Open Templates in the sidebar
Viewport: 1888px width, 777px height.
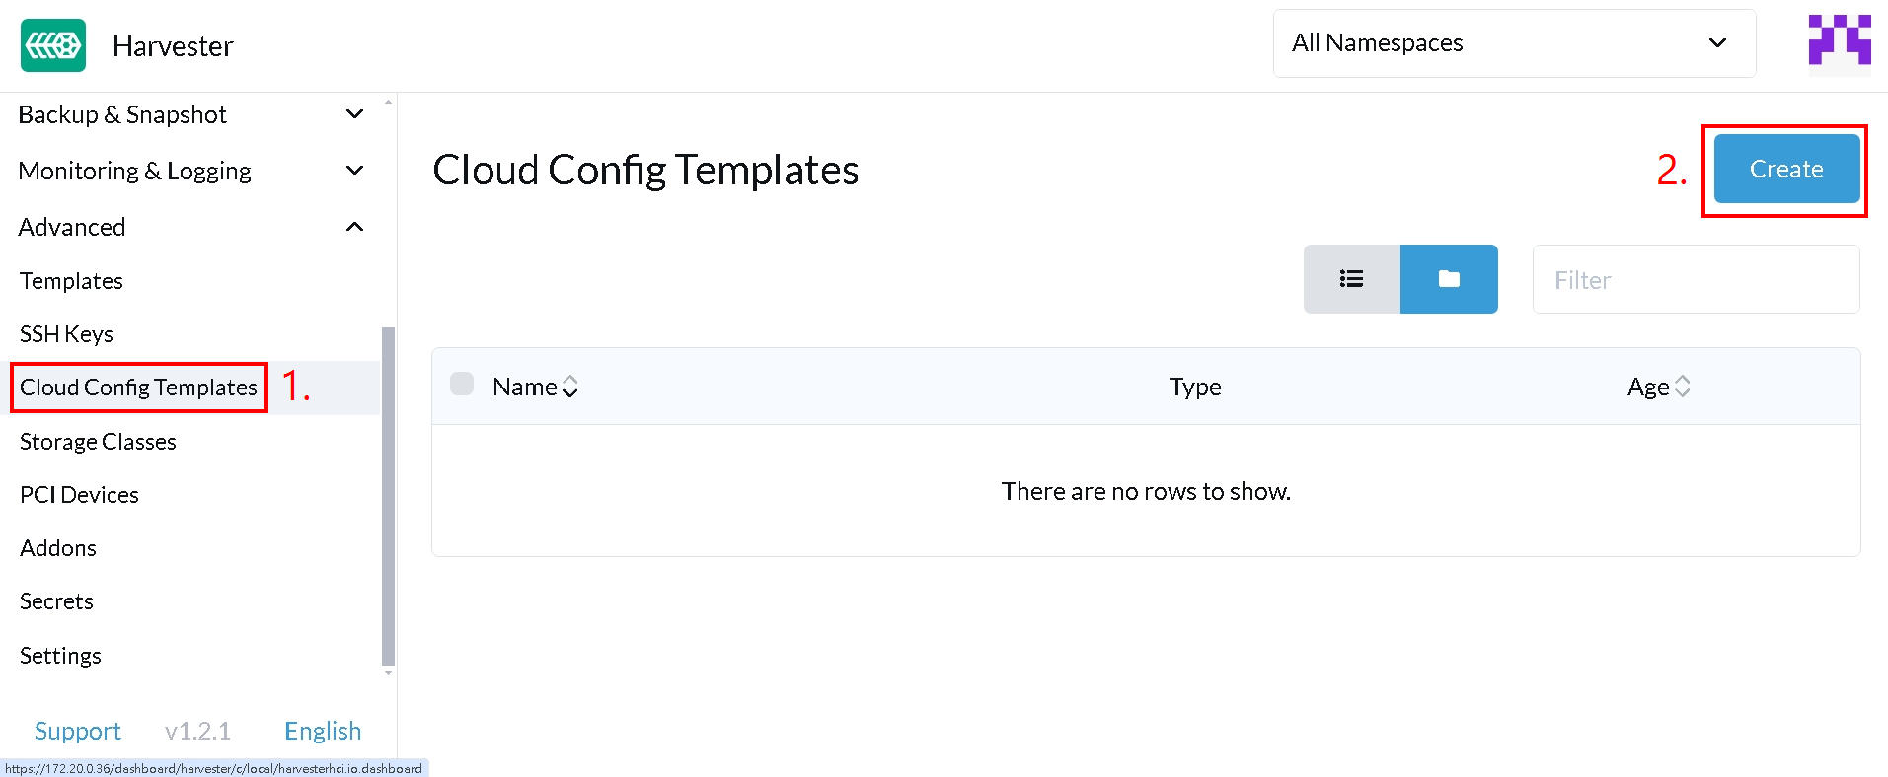click(x=71, y=281)
